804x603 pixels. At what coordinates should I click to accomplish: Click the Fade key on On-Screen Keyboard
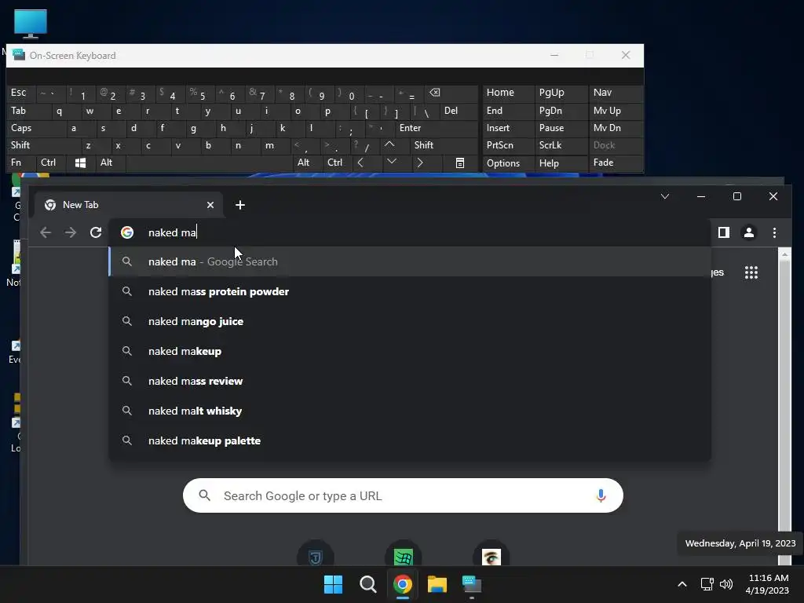pos(616,163)
